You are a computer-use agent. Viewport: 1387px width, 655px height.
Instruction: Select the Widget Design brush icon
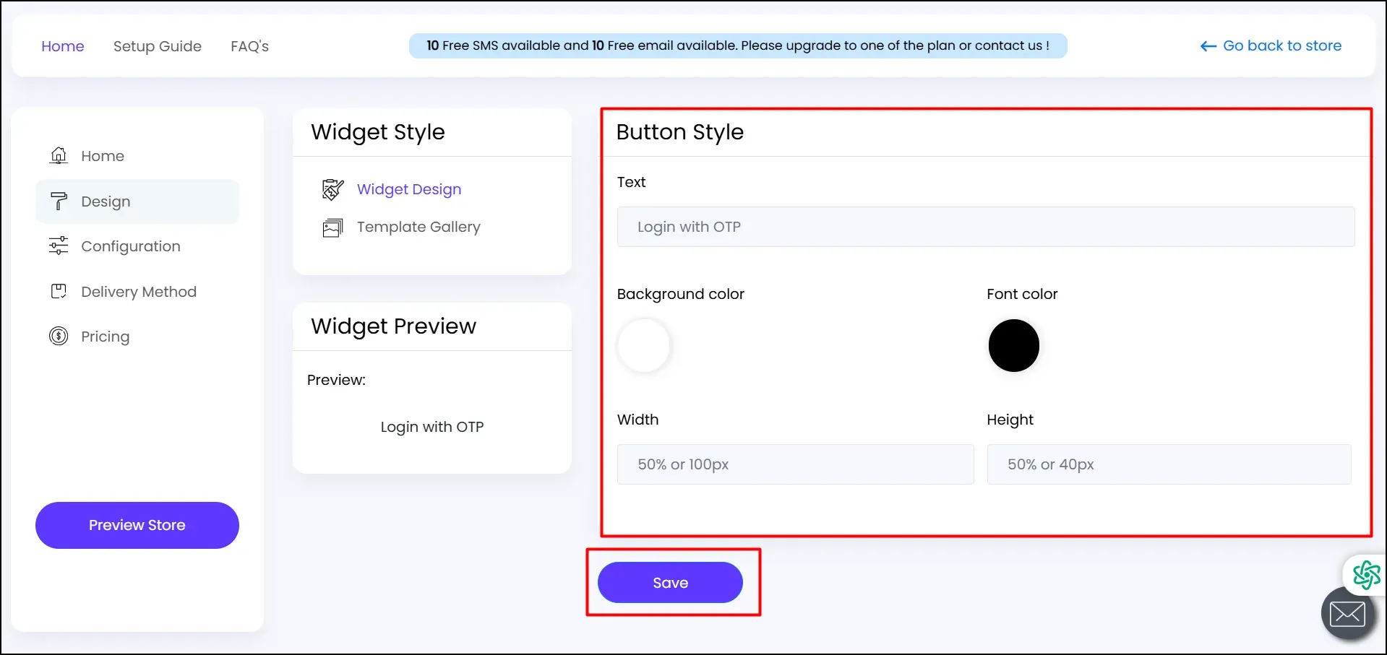(332, 189)
